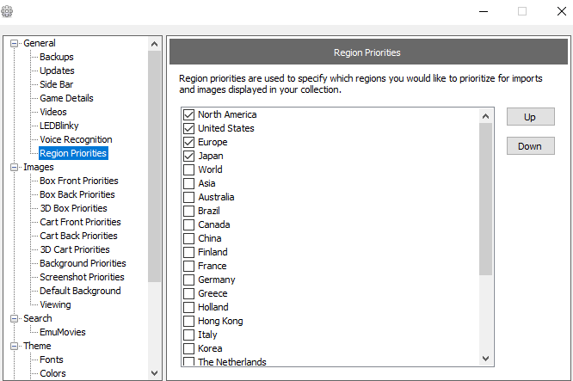Select the Region Priorities tree item
Image resolution: width=573 pixels, height=381 pixels.
tap(73, 153)
